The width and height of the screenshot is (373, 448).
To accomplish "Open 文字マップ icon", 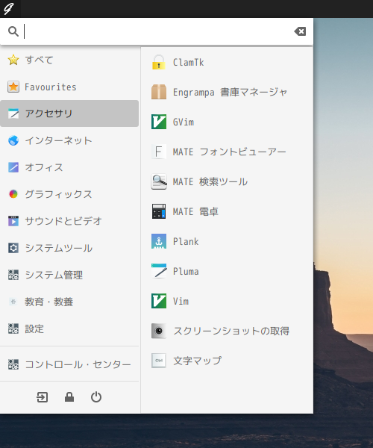I will click(x=159, y=361).
